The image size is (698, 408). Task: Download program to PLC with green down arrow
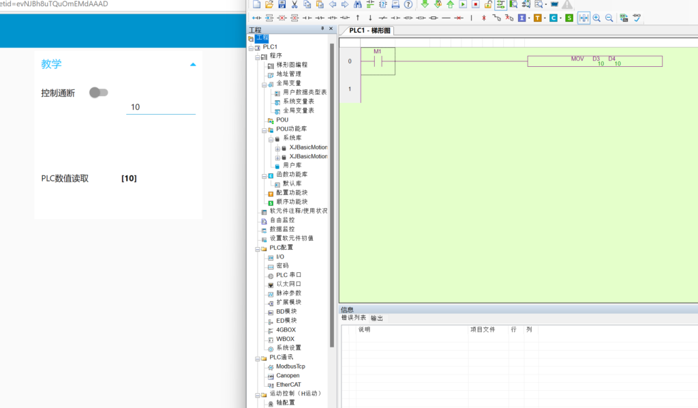coord(425,4)
